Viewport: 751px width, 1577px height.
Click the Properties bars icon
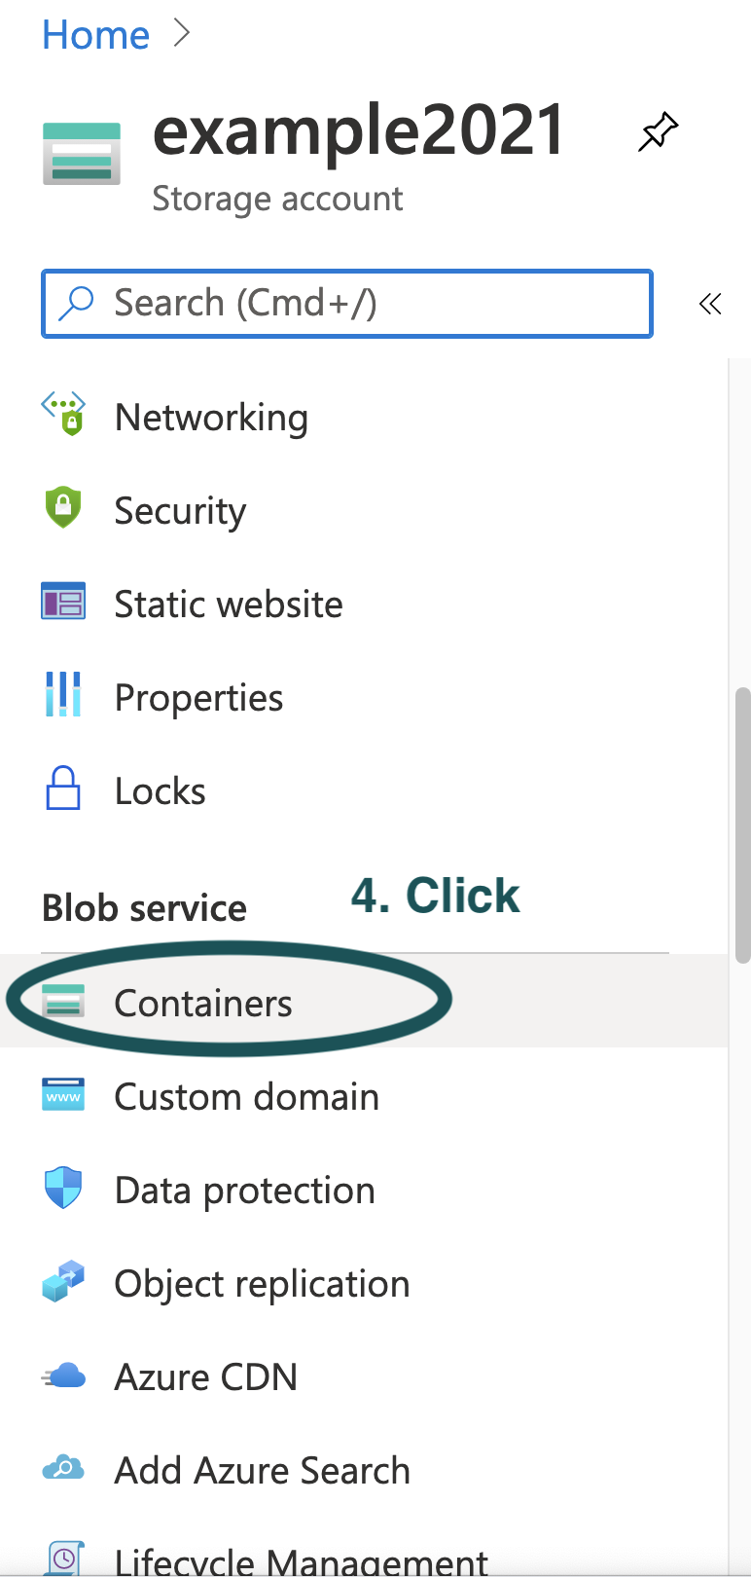[63, 695]
